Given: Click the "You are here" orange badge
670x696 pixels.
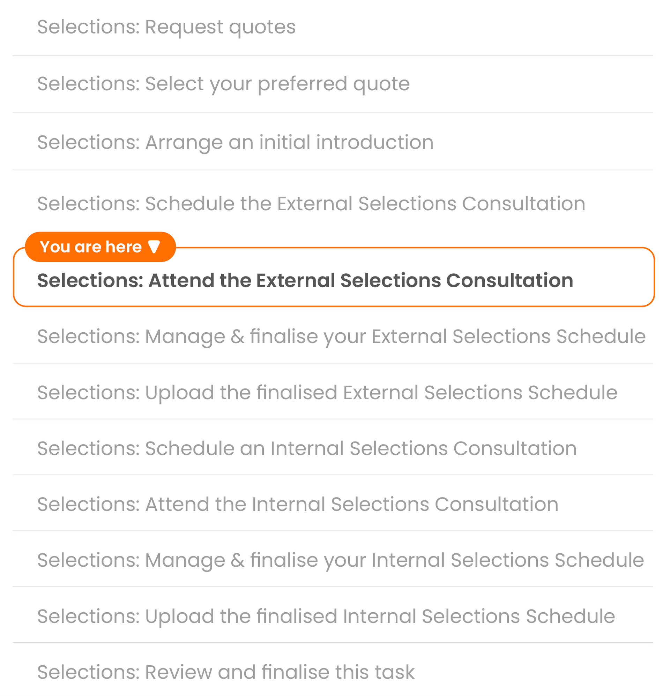Looking at the screenshot, I should coord(100,247).
